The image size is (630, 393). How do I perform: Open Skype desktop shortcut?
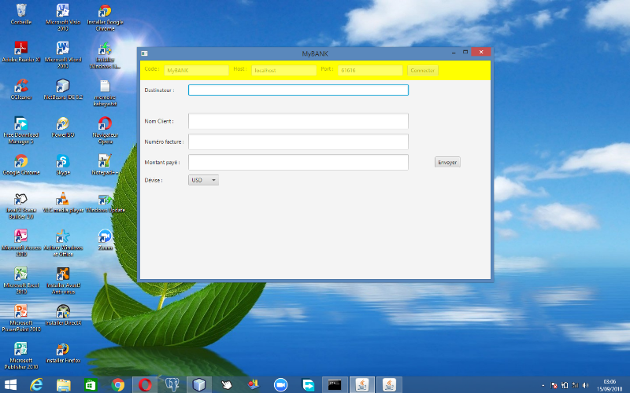tap(63, 162)
